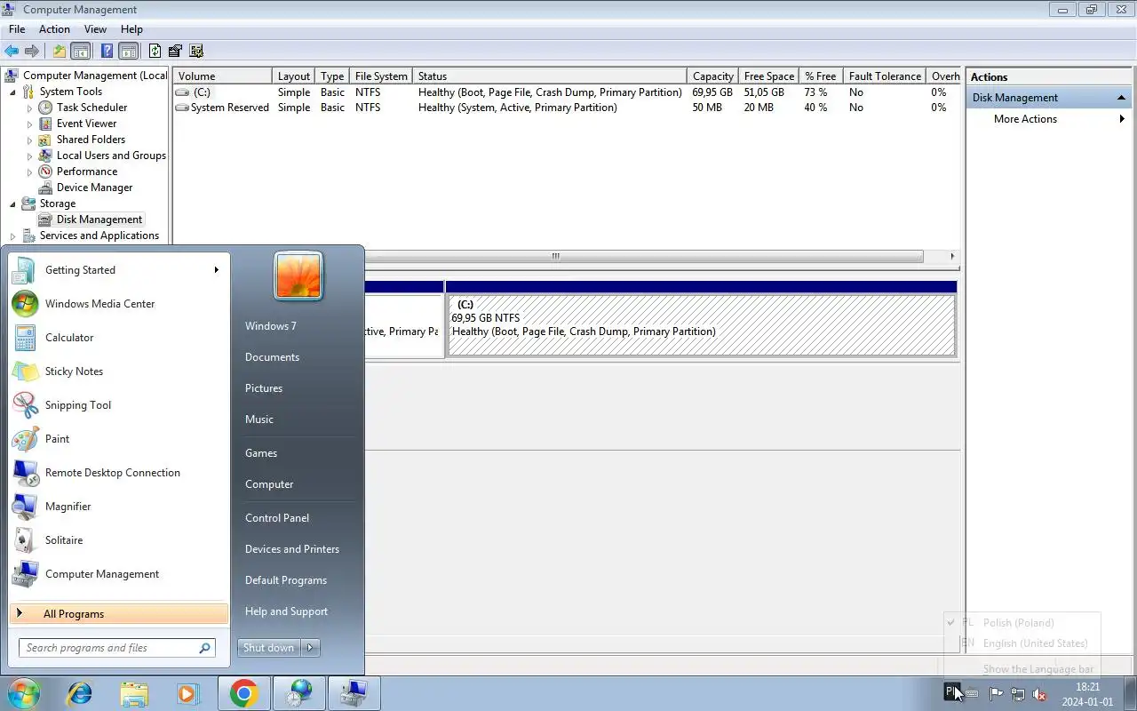Click the Properties icon with hand and list

(x=176, y=52)
